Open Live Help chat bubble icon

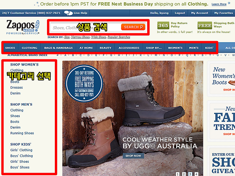[x=68, y=13]
